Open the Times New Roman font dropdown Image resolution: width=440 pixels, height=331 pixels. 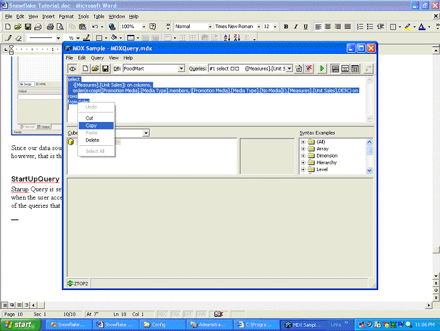258,27
